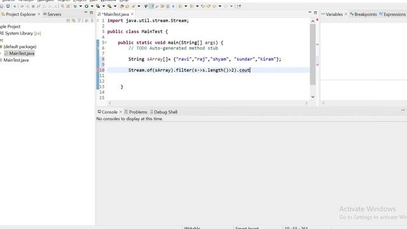This screenshot has width=407, height=229.
Task: Click the editor scrollbar up arrow
Action: click(313, 21)
